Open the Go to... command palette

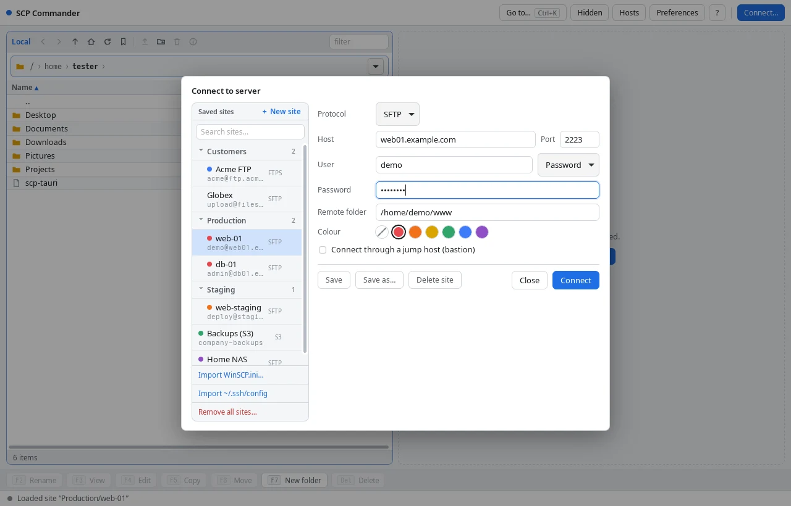(x=533, y=12)
